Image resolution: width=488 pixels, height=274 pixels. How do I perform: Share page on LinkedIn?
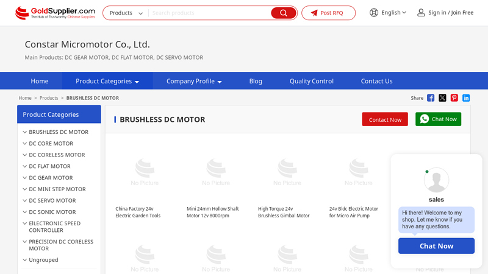coord(466,98)
